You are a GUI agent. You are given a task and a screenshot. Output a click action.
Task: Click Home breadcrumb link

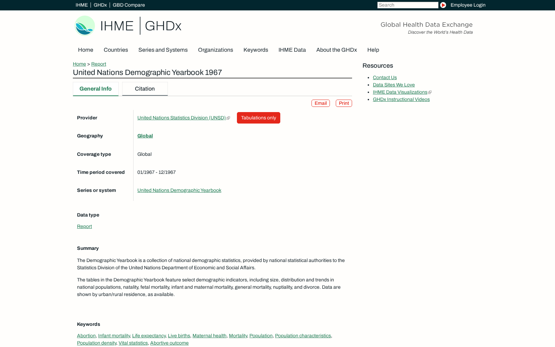point(79,64)
